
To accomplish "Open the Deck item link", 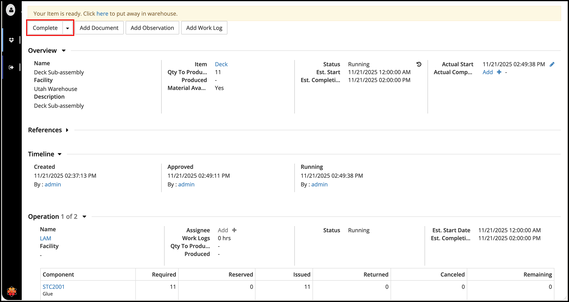I will pos(221,64).
